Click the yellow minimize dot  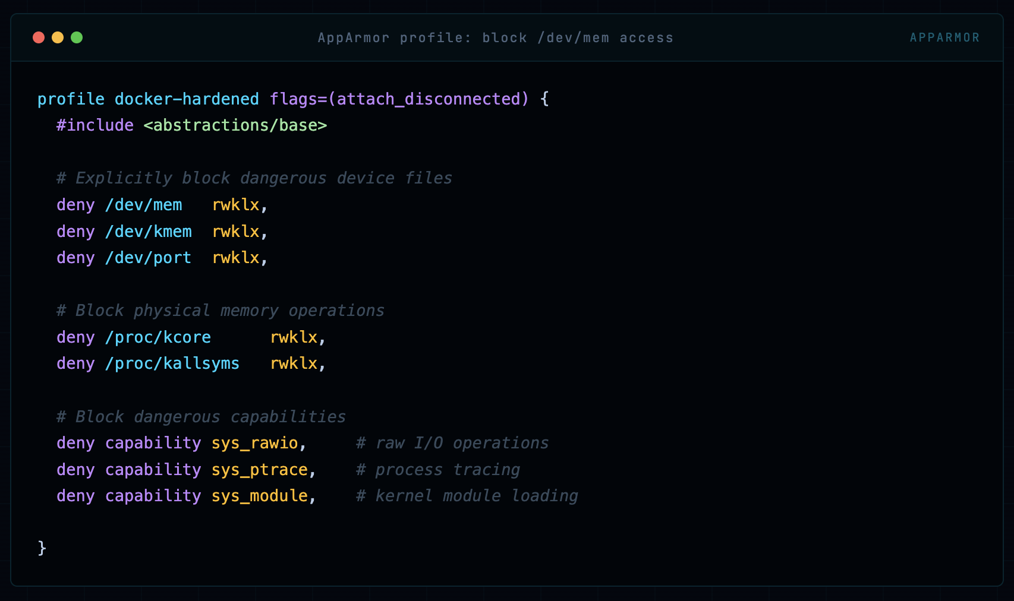point(58,37)
